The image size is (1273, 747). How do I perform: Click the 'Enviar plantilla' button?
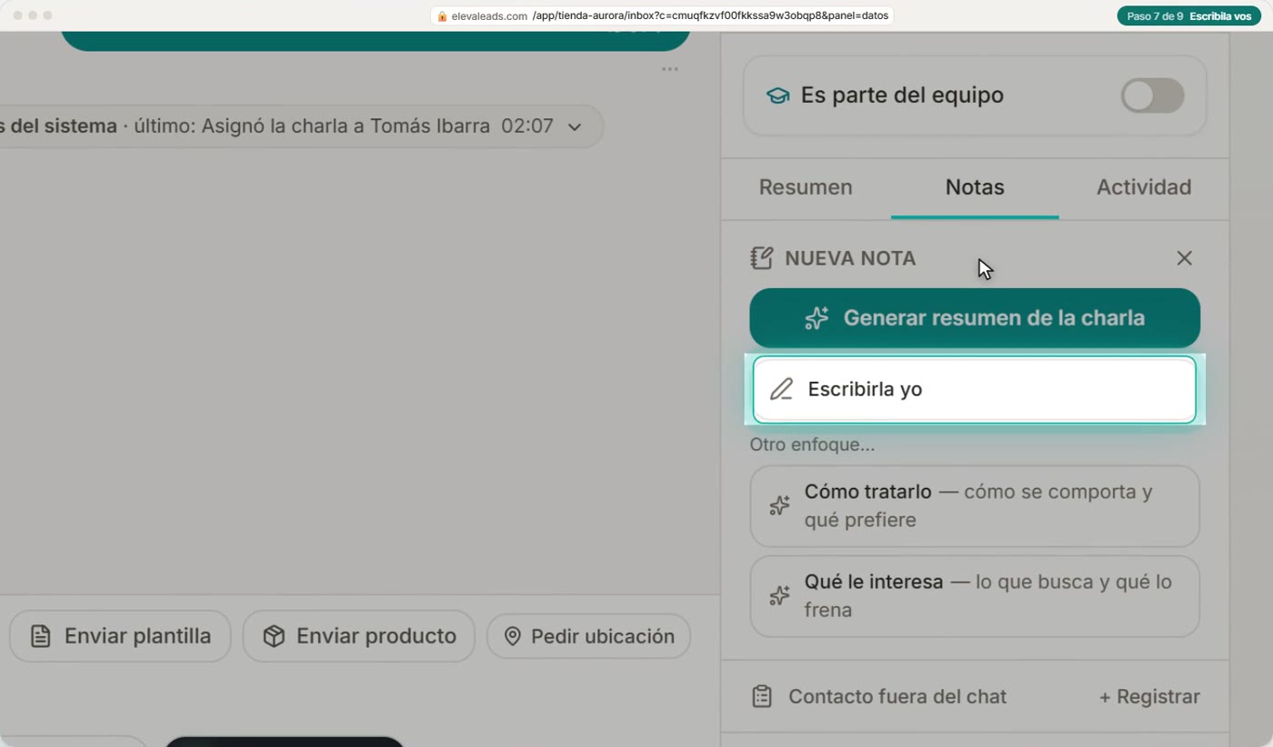tap(120, 636)
